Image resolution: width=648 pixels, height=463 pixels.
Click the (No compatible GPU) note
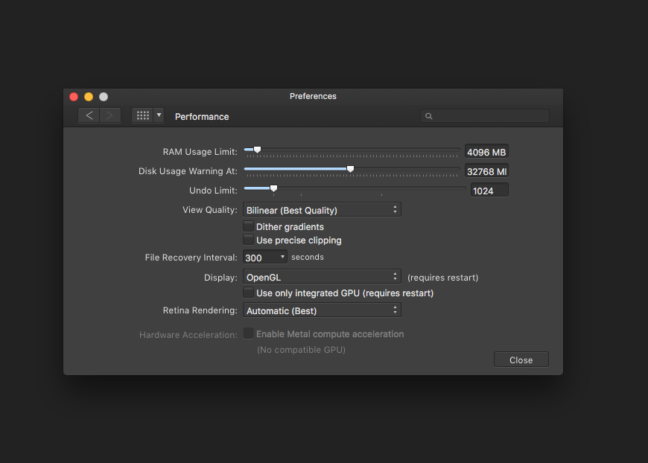click(301, 350)
